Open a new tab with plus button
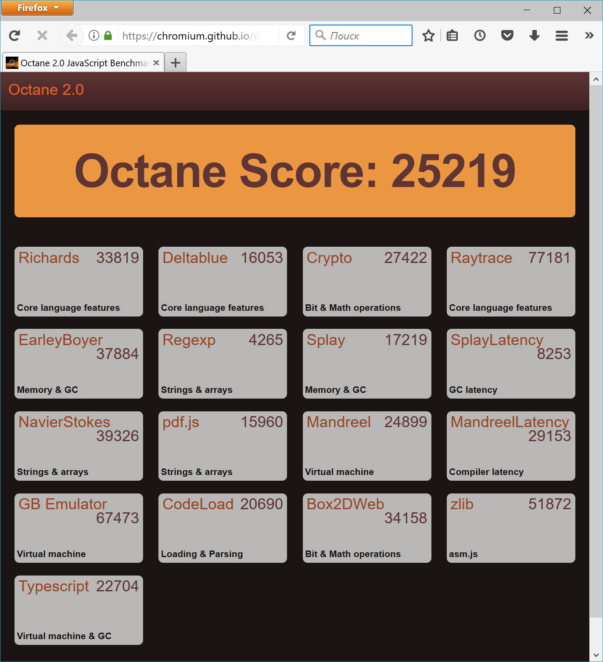The image size is (603, 662). 176,63
